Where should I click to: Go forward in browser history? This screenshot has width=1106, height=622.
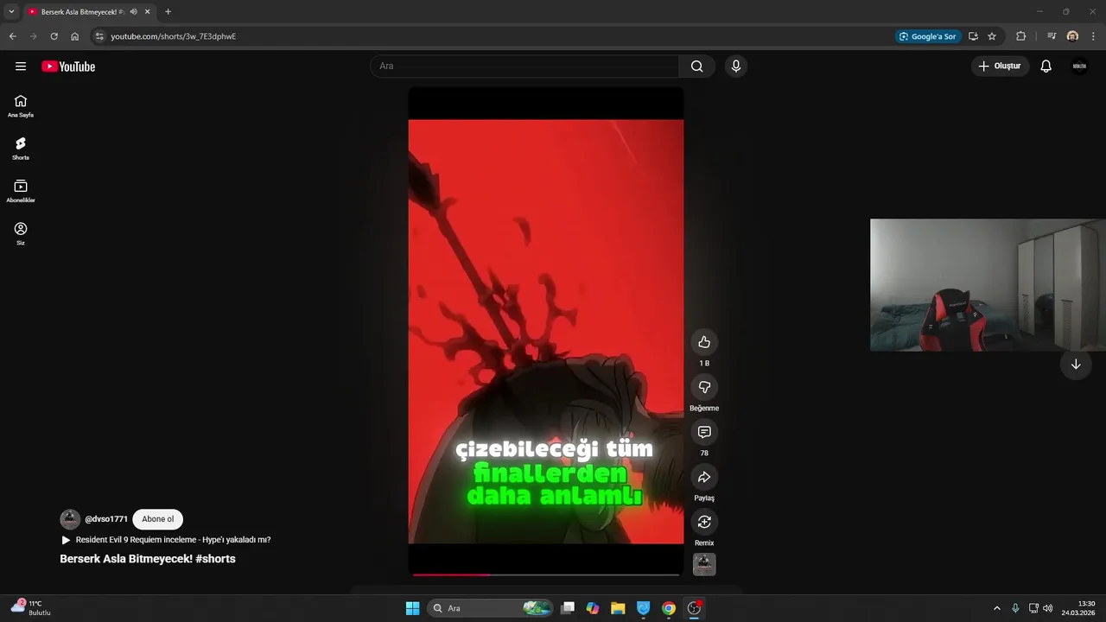coord(33,36)
